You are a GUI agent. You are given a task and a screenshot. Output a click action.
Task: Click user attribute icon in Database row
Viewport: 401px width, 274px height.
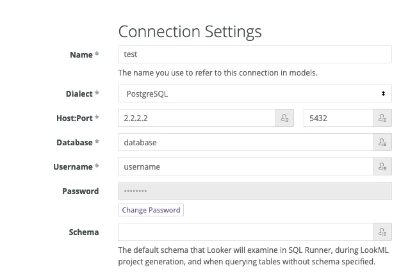click(x=382, y=142)
